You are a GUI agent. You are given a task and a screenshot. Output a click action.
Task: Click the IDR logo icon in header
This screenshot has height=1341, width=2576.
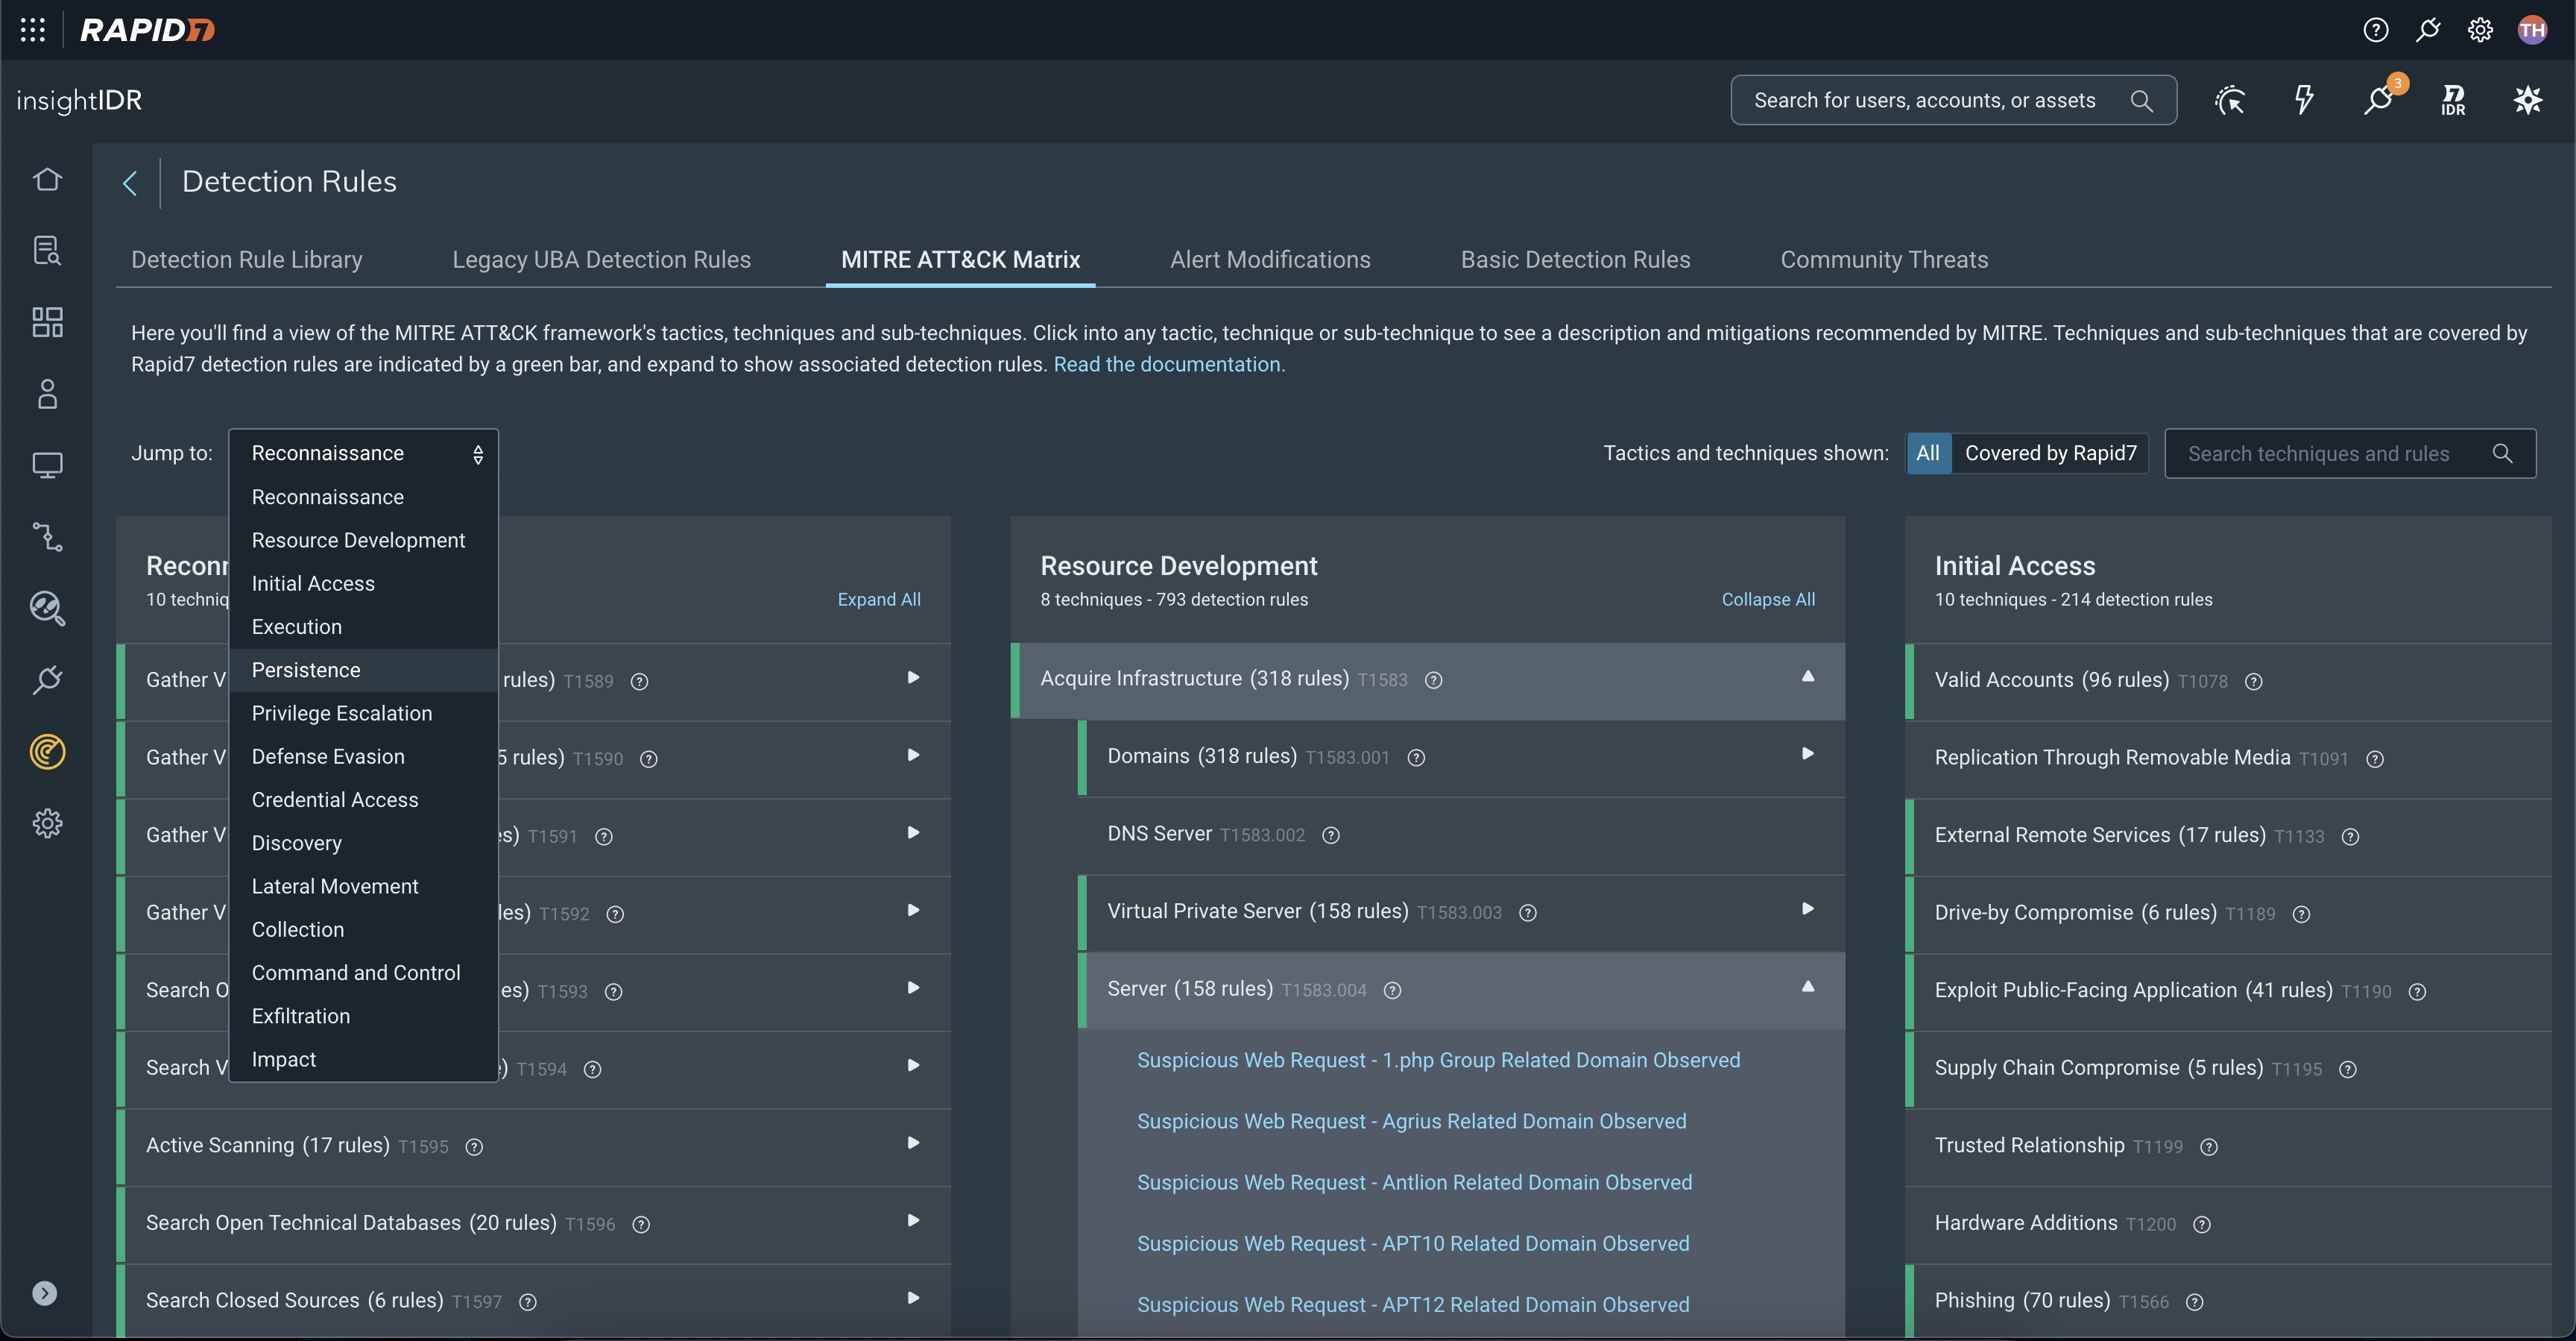pos(2453,100)
